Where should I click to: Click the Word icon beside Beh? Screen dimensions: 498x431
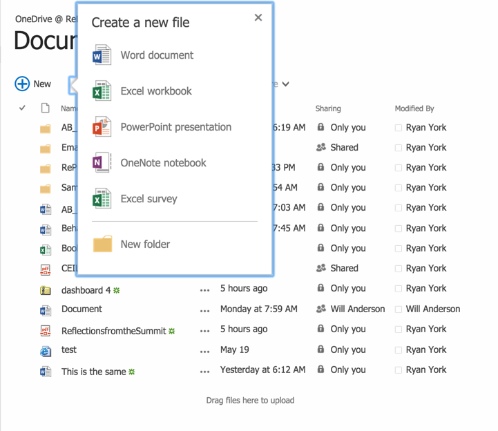(x=46, y=229)
